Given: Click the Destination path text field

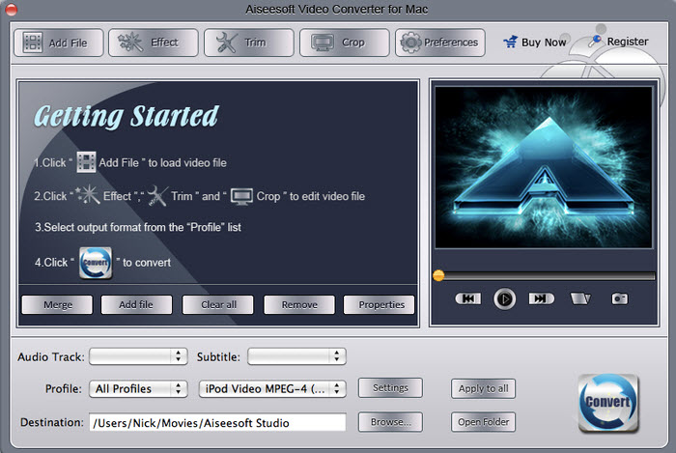Looking at the screenshot, I should click(x=217, y=422).
